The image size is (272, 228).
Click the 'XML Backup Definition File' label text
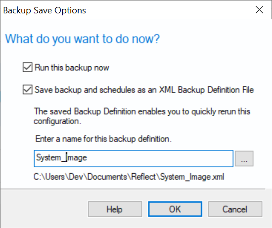[206, 90]
